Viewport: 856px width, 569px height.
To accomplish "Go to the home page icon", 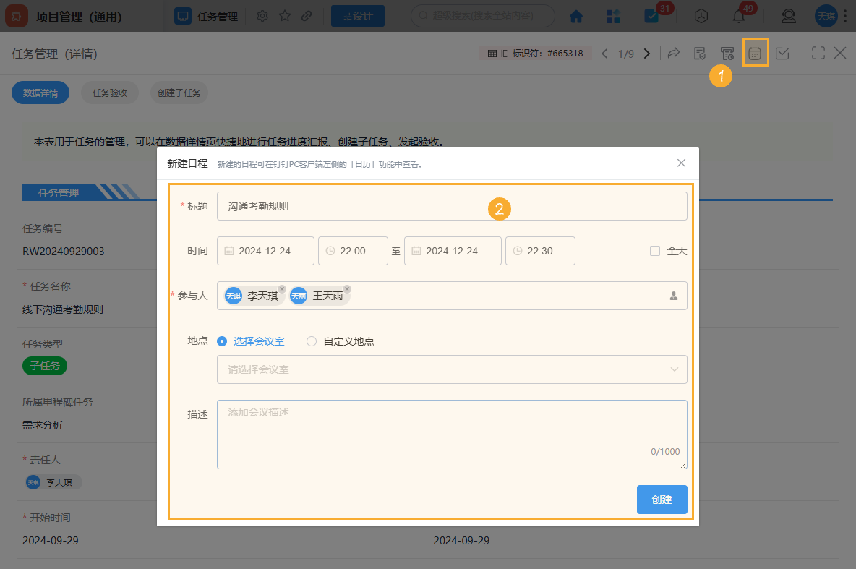I will point(576,16).
